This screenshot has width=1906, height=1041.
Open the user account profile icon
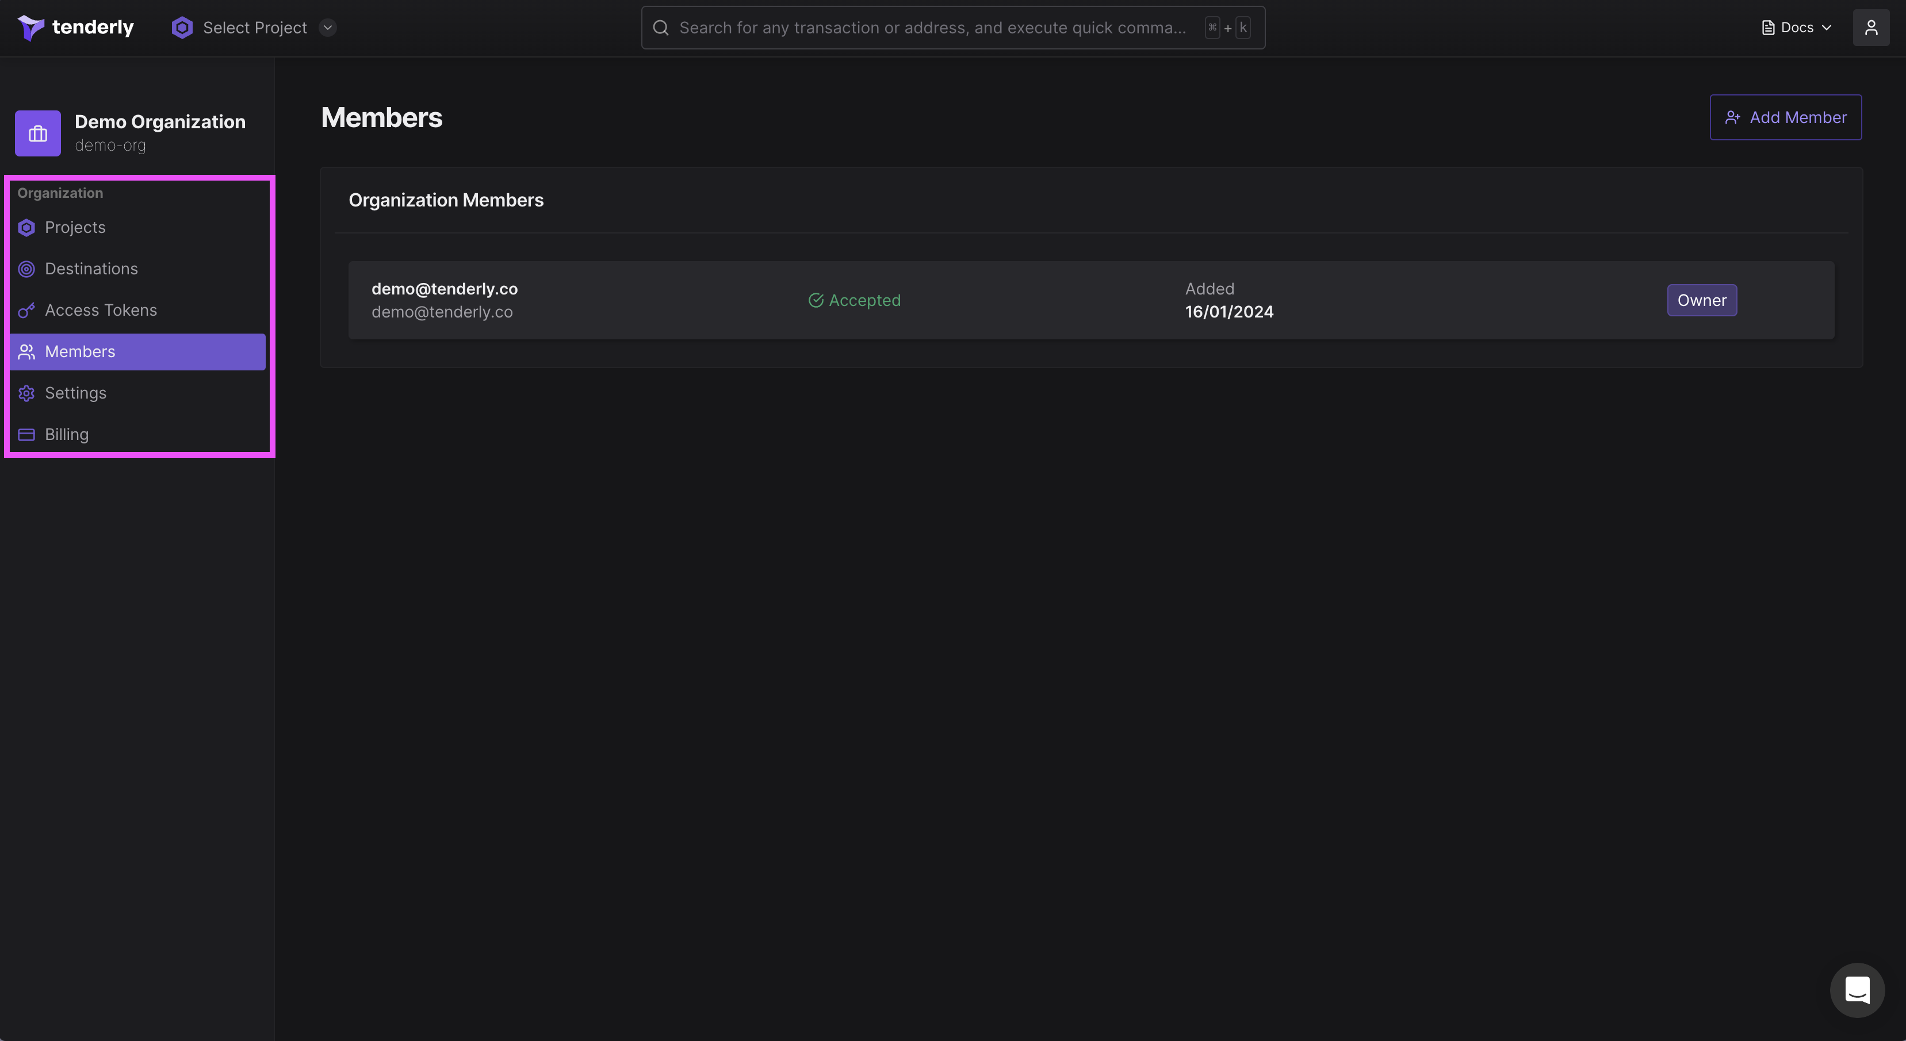[x=1870, y=28]
